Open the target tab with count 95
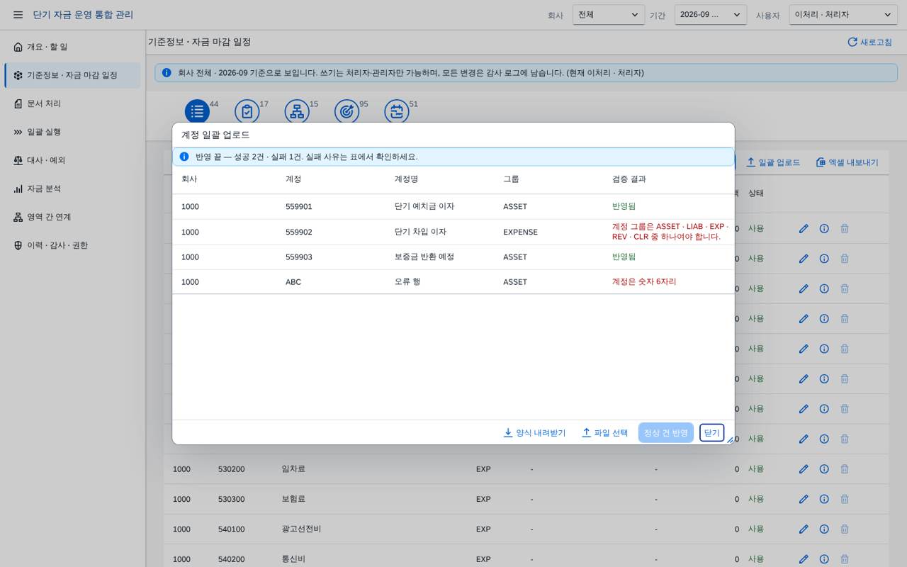Viewport: 907px width, 567px height. (x=347, y=111)
